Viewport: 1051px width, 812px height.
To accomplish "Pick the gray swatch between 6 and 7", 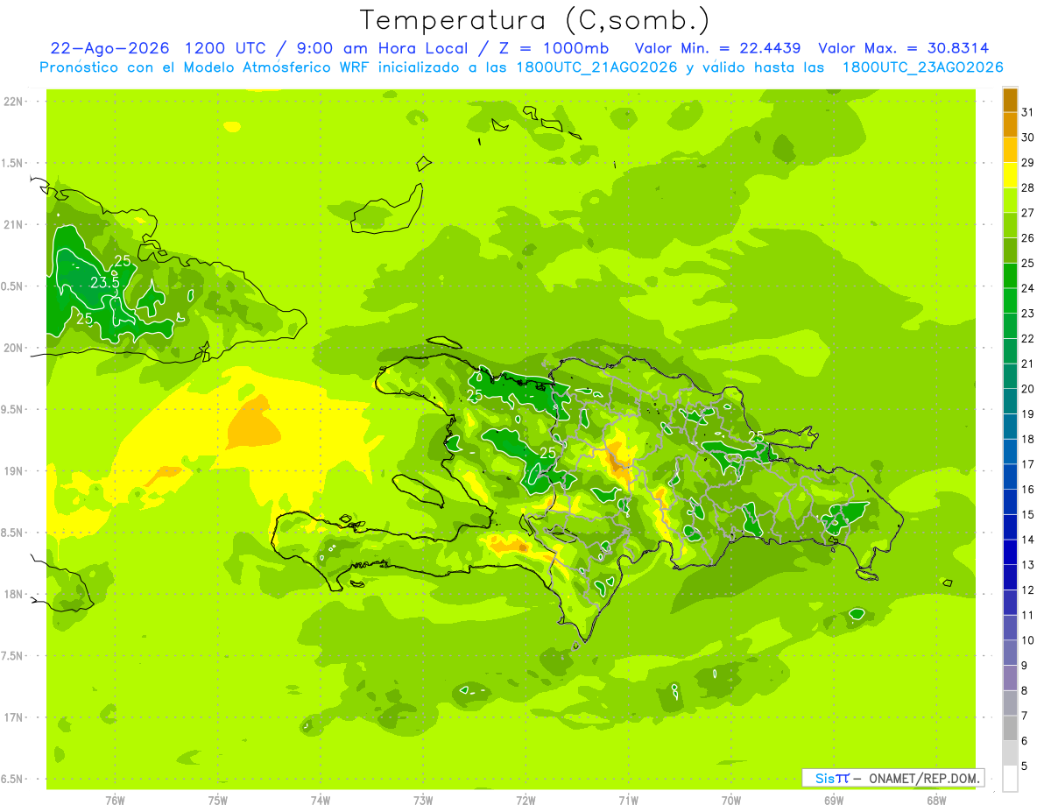I will 1010,729.
